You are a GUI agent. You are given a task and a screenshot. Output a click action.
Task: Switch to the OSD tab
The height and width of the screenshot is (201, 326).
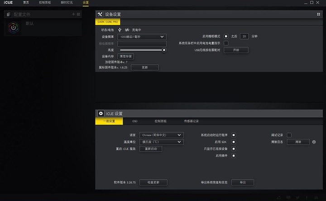click(x=135, y=121)
